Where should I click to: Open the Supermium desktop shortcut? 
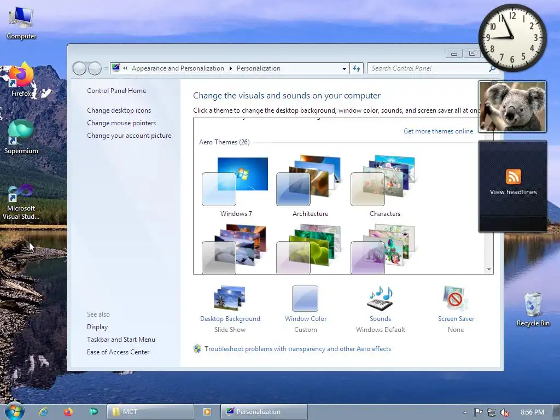pyautogui.click(x=21, y=137)
